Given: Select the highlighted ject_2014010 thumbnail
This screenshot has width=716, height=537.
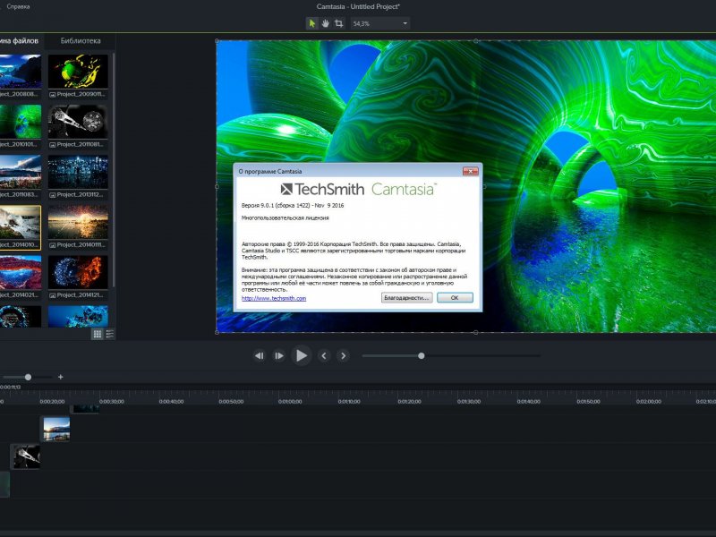Looking at the screenshot, I should pyautogui.click(x=20, y=222).
